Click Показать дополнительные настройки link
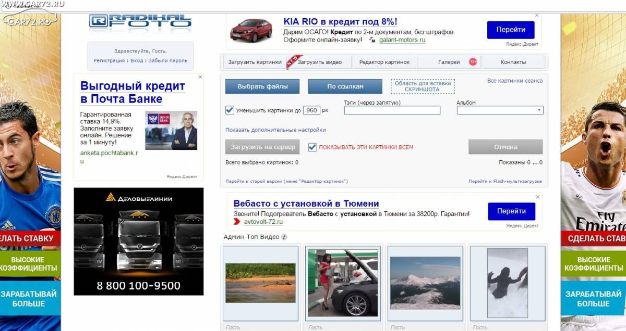Image resolution: width=626 pixels, height=331 pixels. (275, 130)
